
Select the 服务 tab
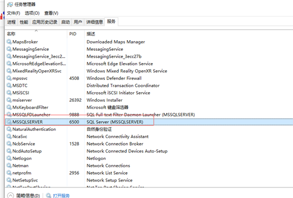111,22
